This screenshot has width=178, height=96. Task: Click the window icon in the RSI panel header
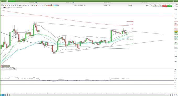[x=15, y=69]
